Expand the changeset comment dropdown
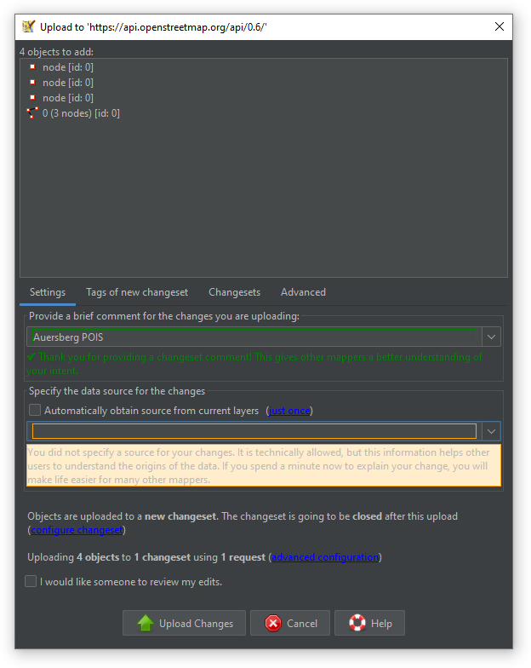Screen dimensions: 531x668 (491, 337)
